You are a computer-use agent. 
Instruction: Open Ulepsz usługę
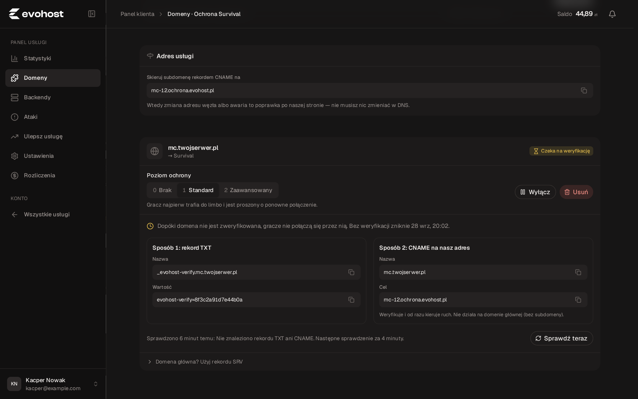coord(53,136)
